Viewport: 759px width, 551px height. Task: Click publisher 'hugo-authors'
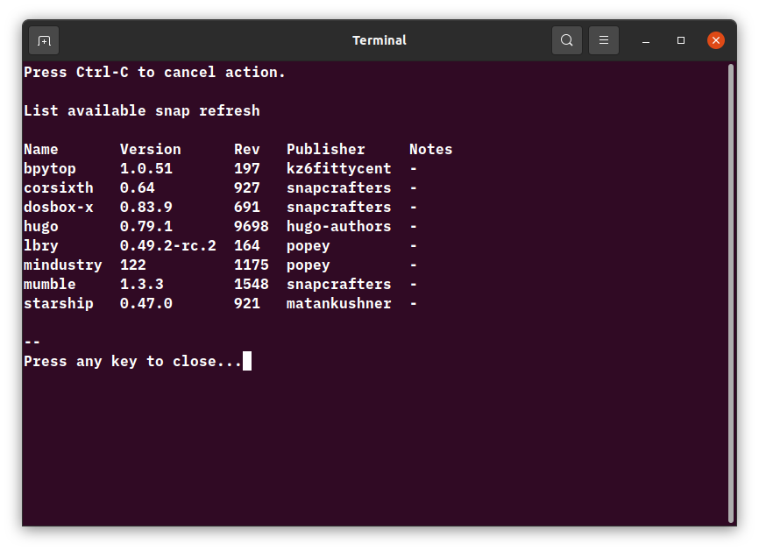point(339,227)
